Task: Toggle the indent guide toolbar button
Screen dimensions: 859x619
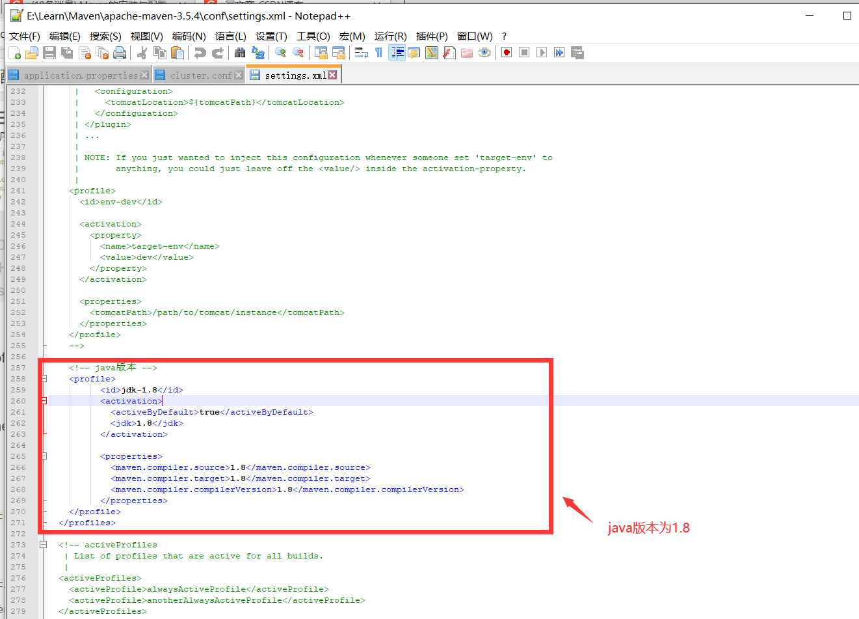Action: point(396,53)
